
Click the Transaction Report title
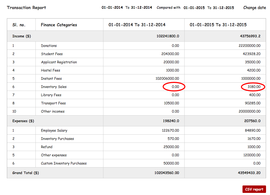[x=26, y=8]
